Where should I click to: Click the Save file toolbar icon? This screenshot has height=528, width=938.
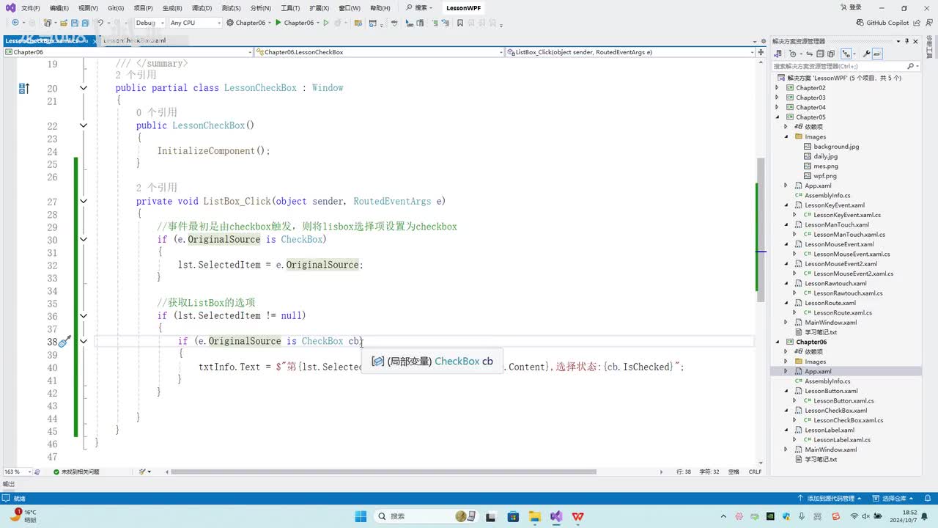[75, 23]
